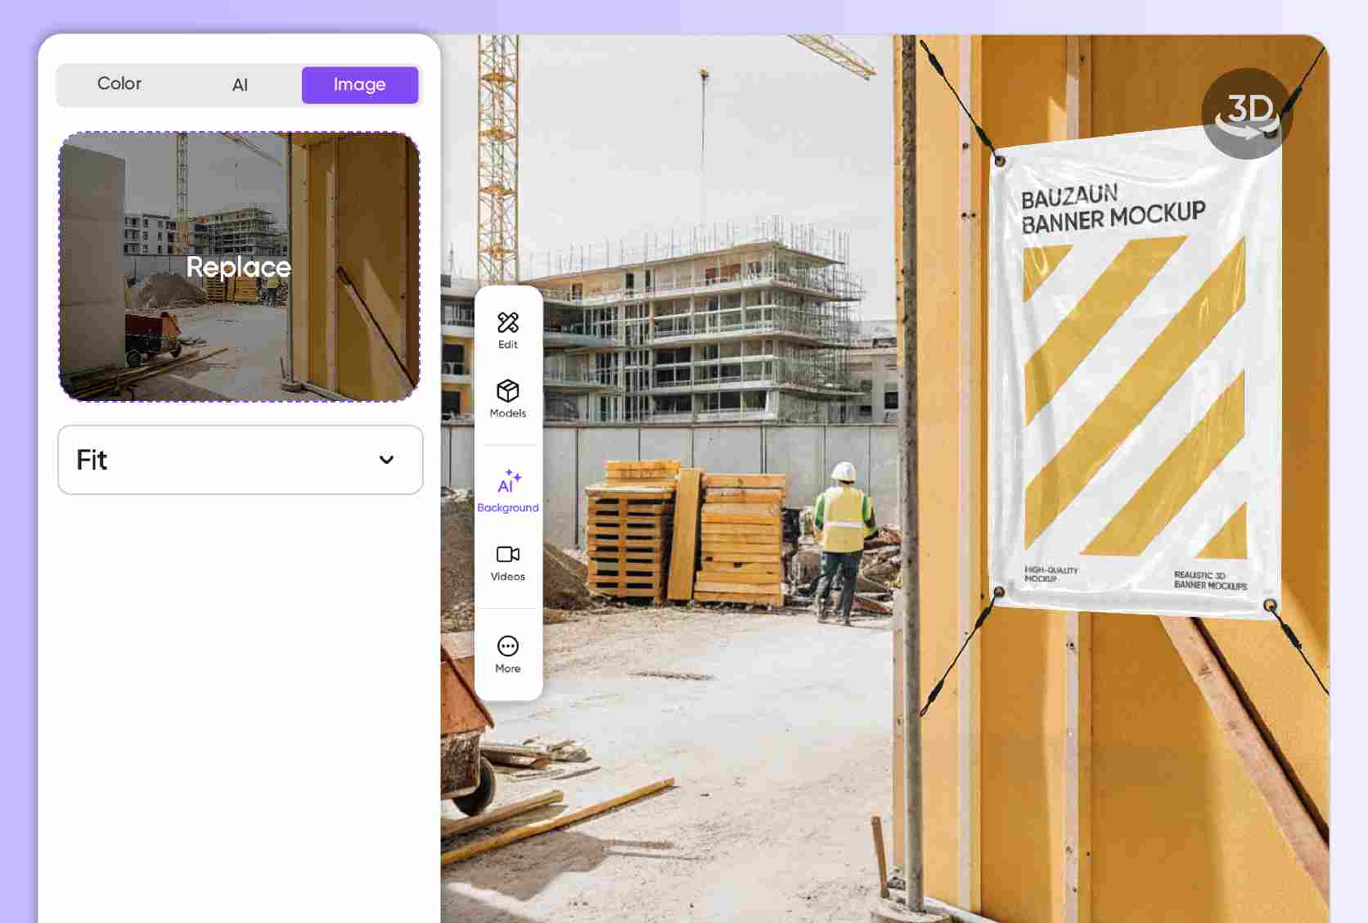Open the Models cube icon
This screenshot has width=1368, height=923.
pyautogui.click(x=508, y=390)
